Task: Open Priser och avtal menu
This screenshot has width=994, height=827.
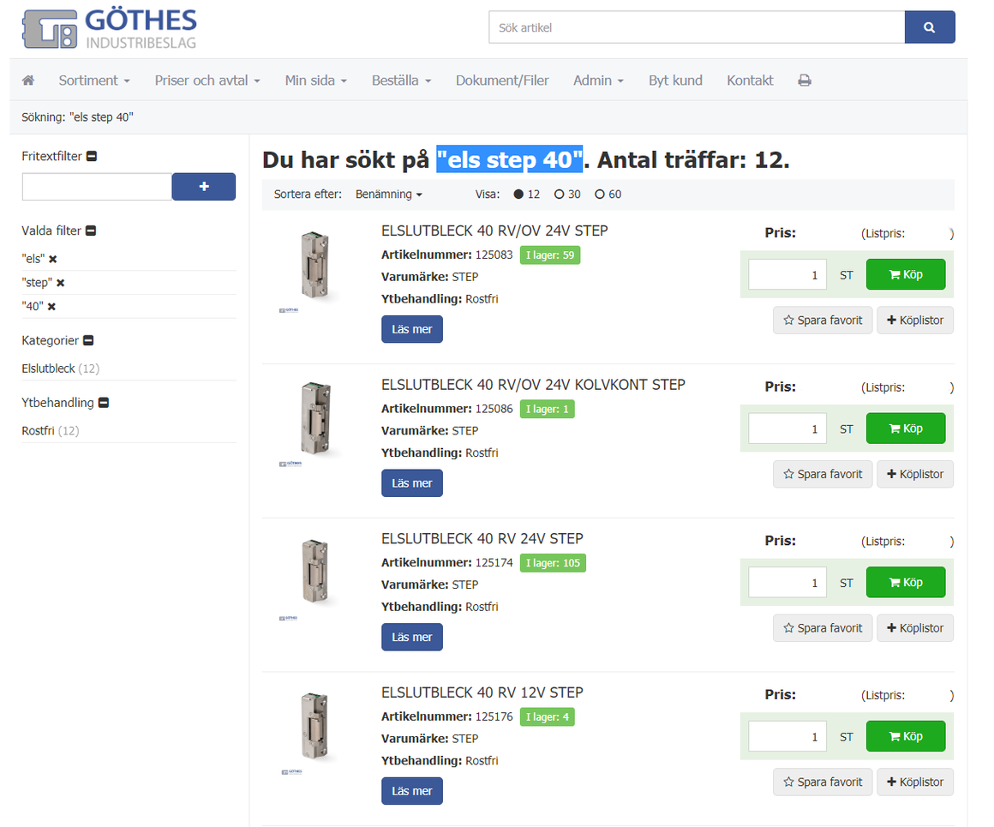Action: 207,81
